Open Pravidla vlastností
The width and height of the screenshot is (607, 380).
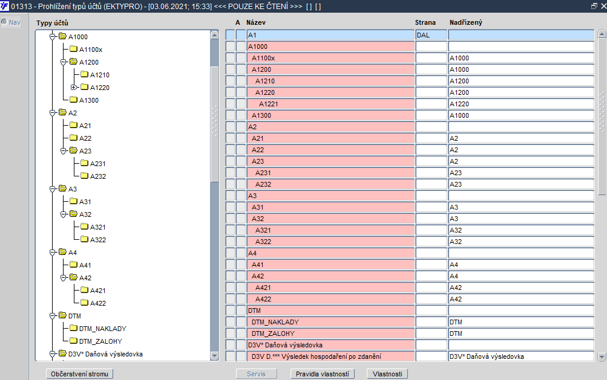(x=322, y=374)
